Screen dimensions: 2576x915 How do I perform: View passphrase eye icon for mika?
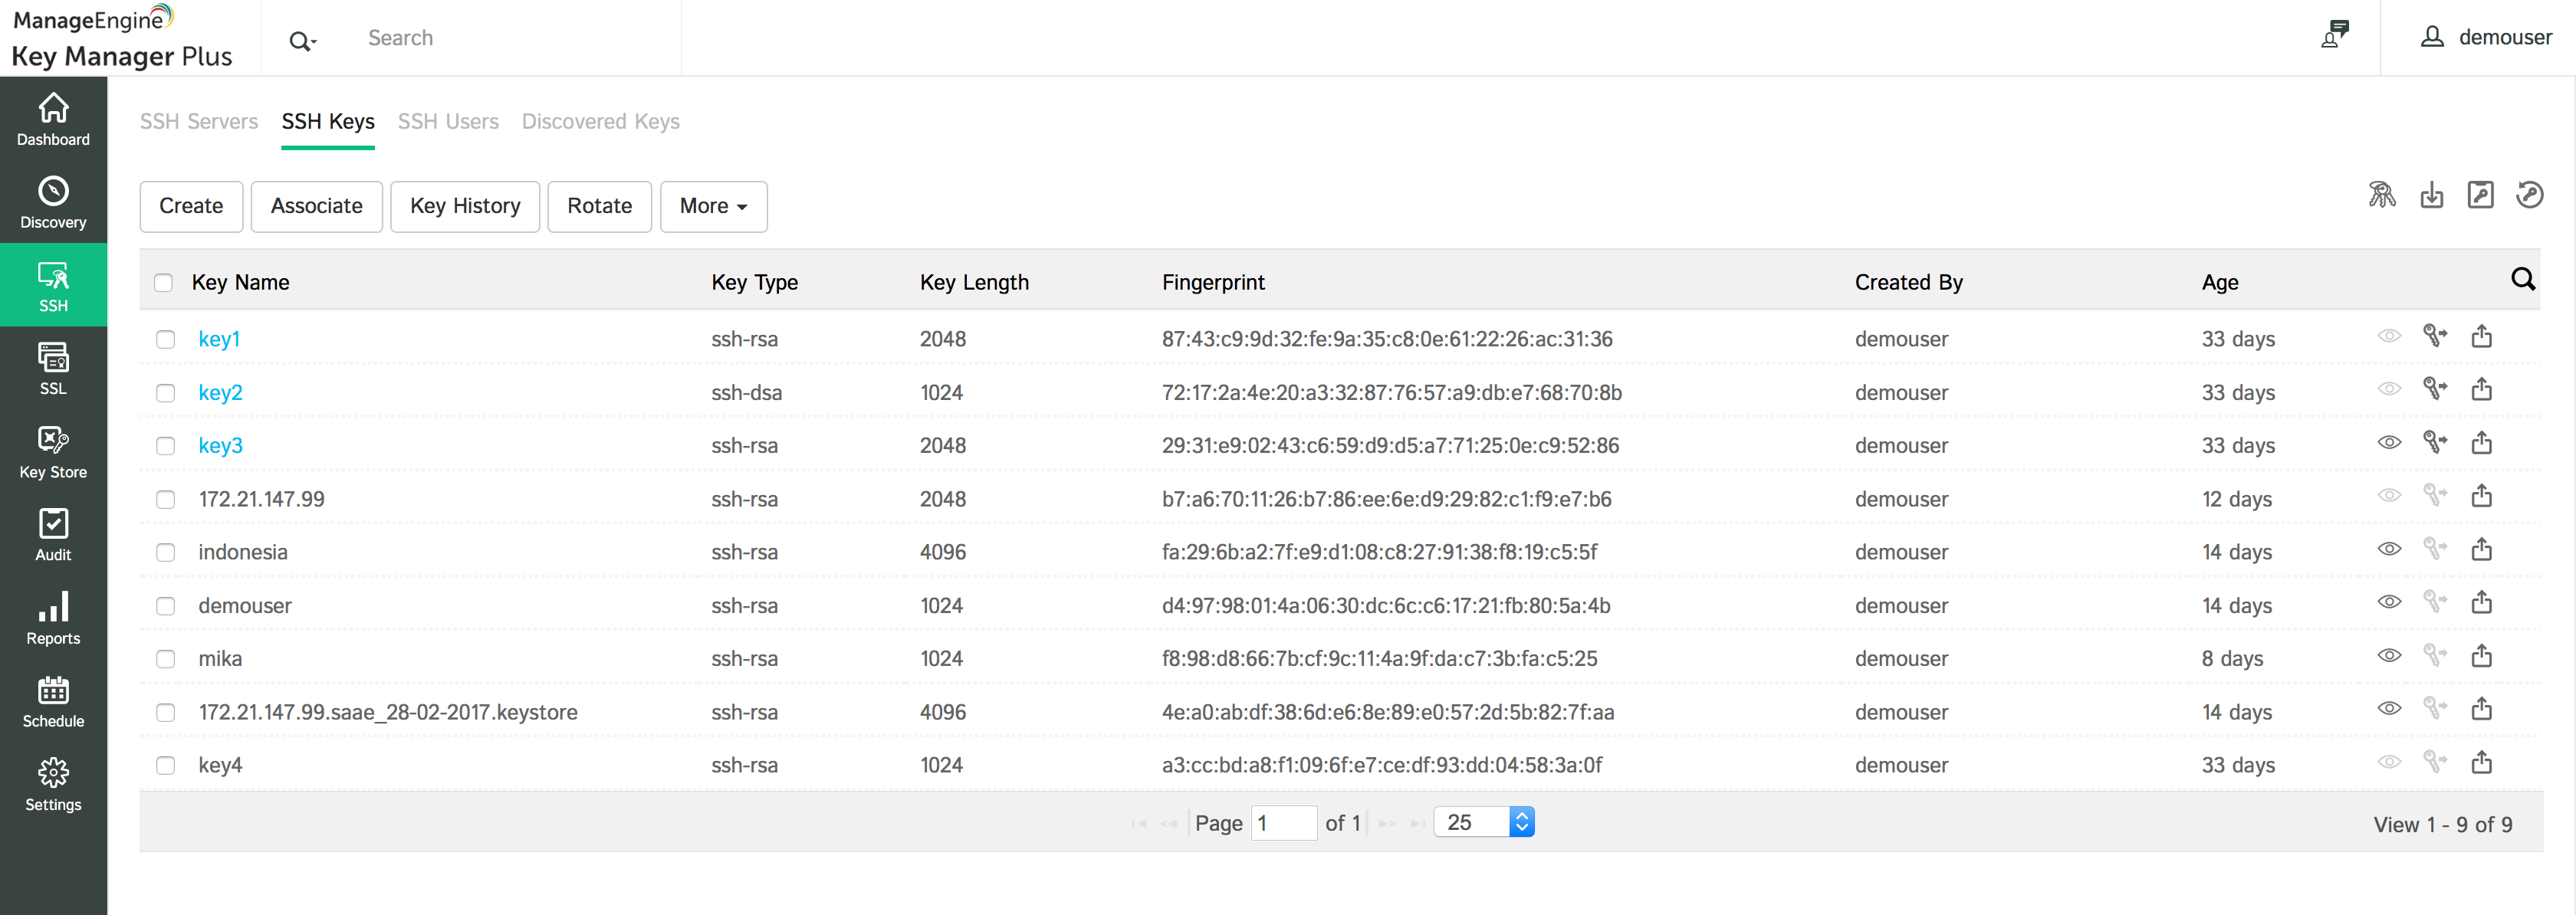[x=2388, y=656]
